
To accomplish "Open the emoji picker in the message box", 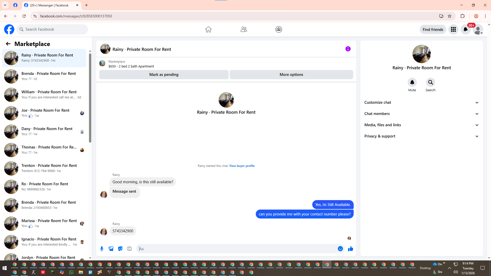I will 340,249.
